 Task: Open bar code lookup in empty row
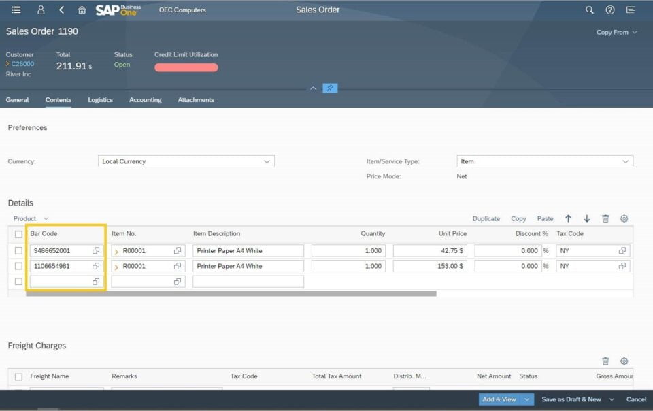tap(96, 282)
